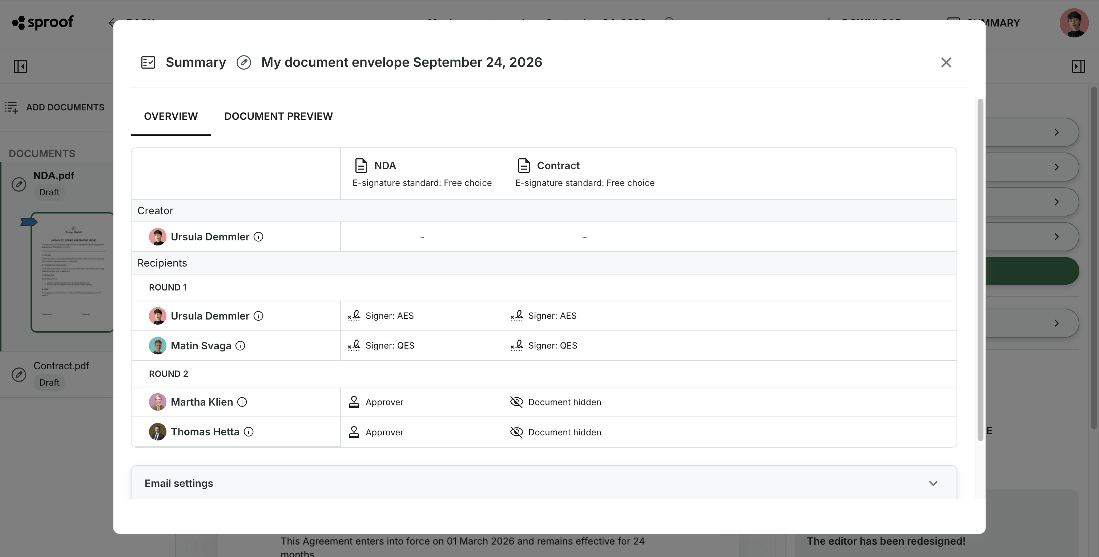Screen dimensions: 1099x557
Task: Click the Contract document icon in header
Action: [x=523, y=165]
